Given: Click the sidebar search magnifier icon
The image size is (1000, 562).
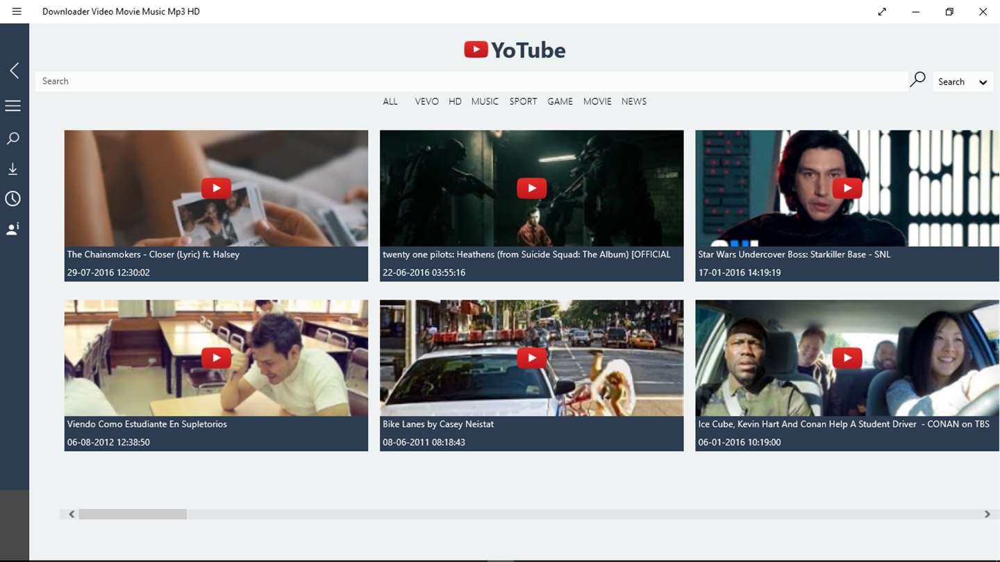Looking at the screenshot, I should click(x=12, y=139).
